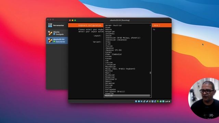This screenshot has width=219, height=123.
Task: Select the plain Portuguese layout option
Action: pyautogui.click(x=111, y=90)
